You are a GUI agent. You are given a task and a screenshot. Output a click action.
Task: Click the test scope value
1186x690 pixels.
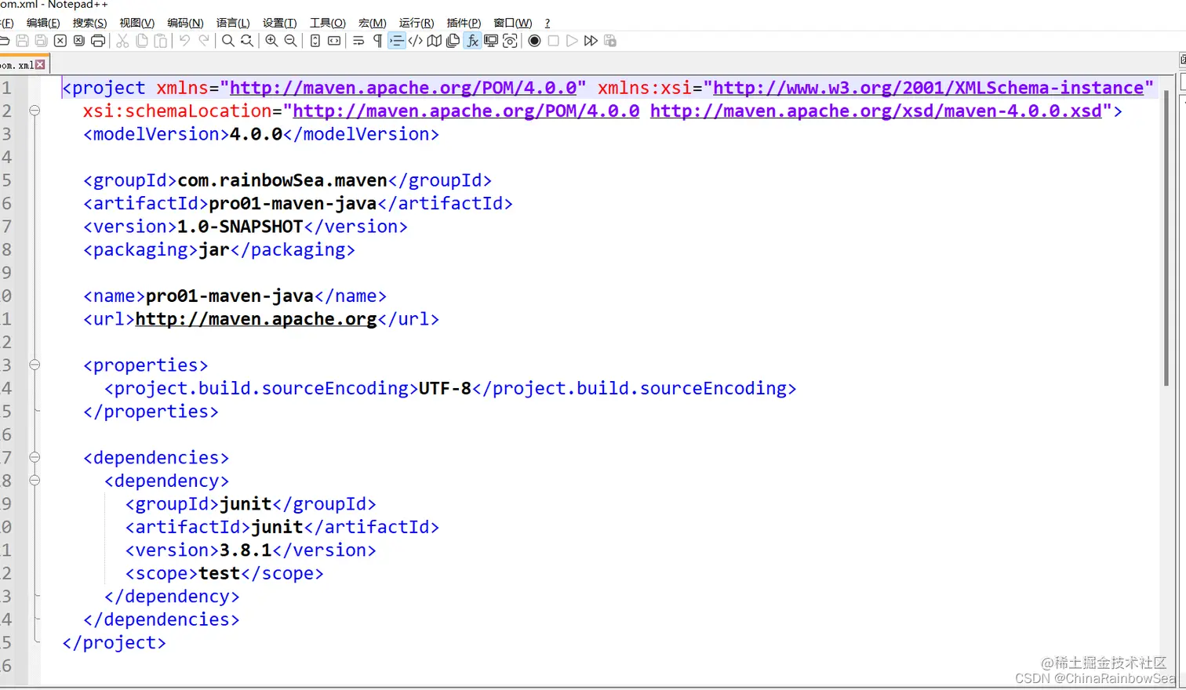coord(220,574)
